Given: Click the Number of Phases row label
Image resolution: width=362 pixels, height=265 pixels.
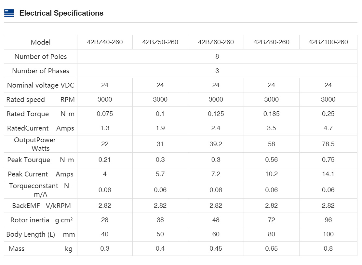Looking at the screenshot, I should 41,71.
